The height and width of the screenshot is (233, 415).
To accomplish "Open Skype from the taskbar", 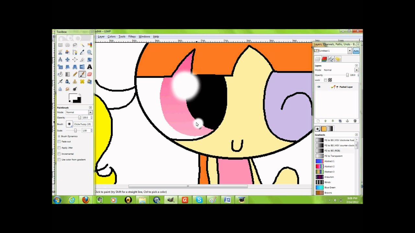I will [199, 200].
